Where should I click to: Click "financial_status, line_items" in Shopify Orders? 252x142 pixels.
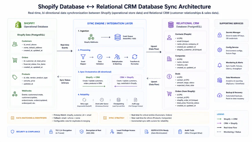pyautogui.click(x=34, y=64)
